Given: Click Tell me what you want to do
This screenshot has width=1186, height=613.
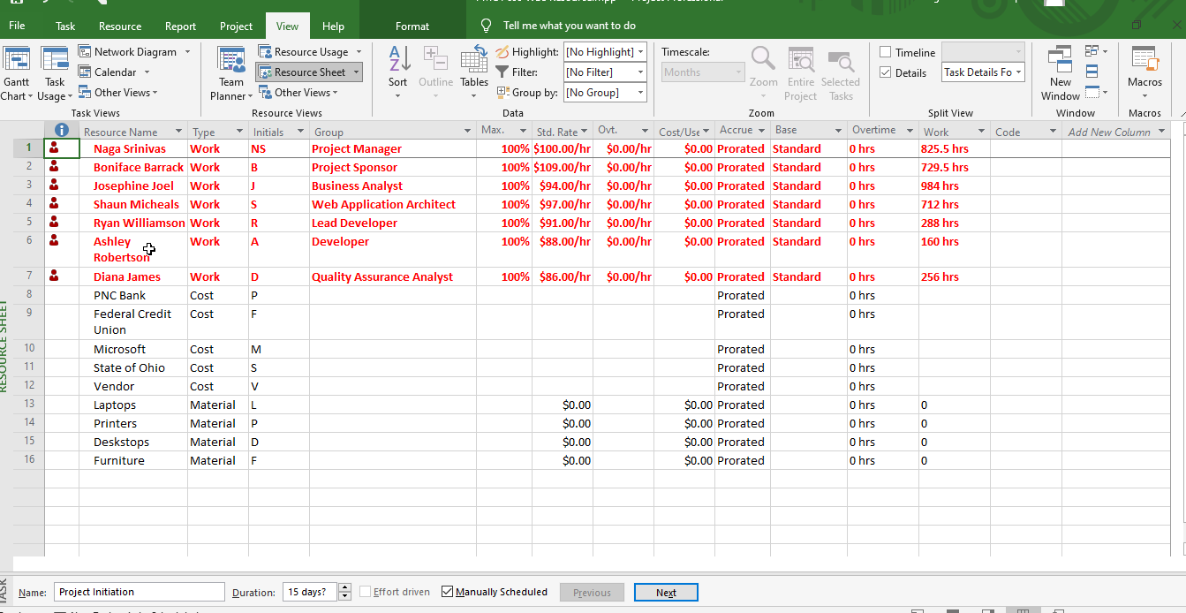Looking at the screenshot, I should (x=570, y=26).
